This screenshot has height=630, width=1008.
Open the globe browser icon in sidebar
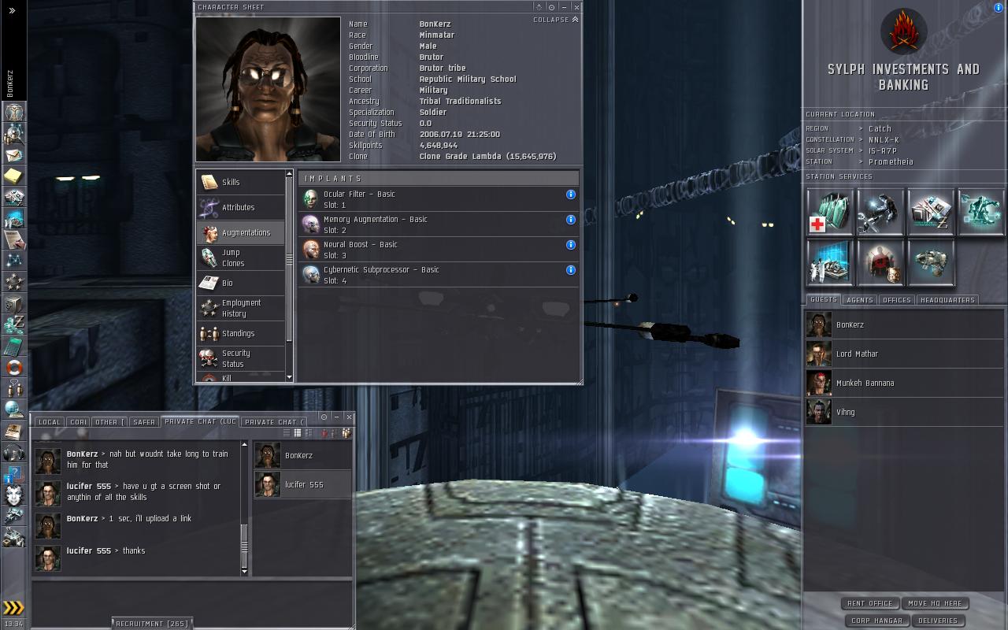tap(13, 409)
